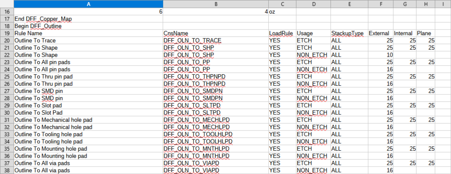Click the 'ETCH' cell in row 21
This screenshot has width=451, height=174.
(x=314, y=47)
